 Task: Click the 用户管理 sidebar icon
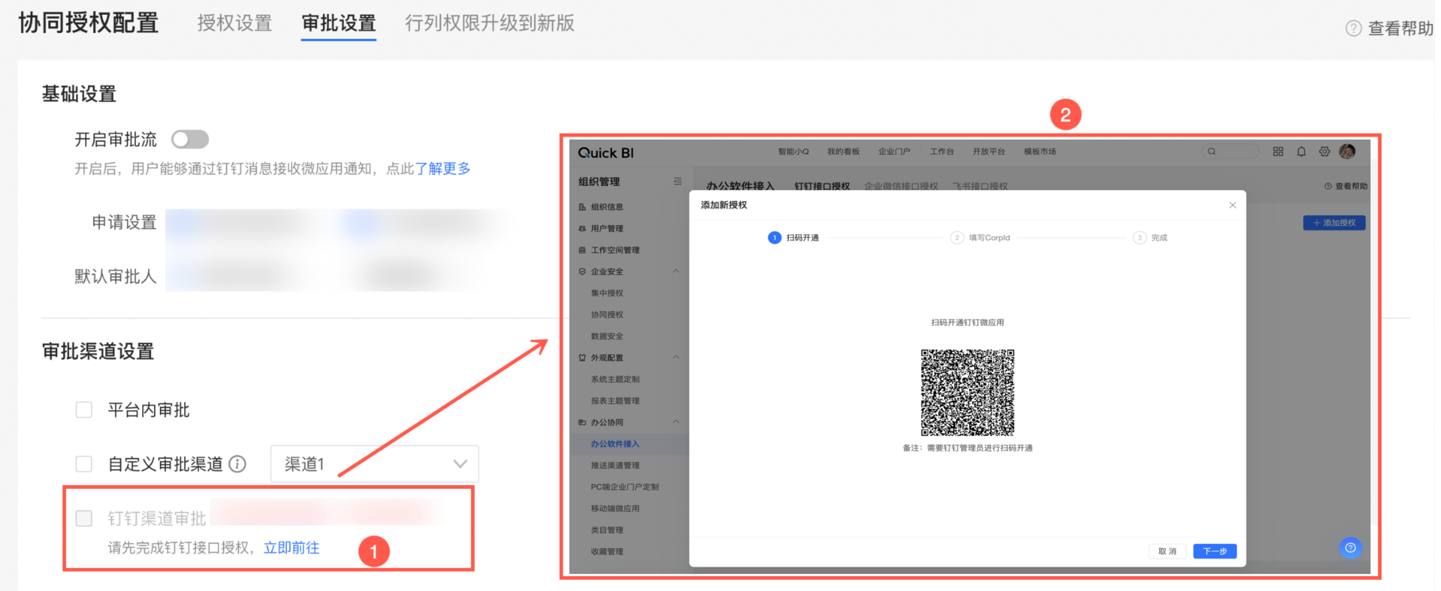tap(582, 229)
